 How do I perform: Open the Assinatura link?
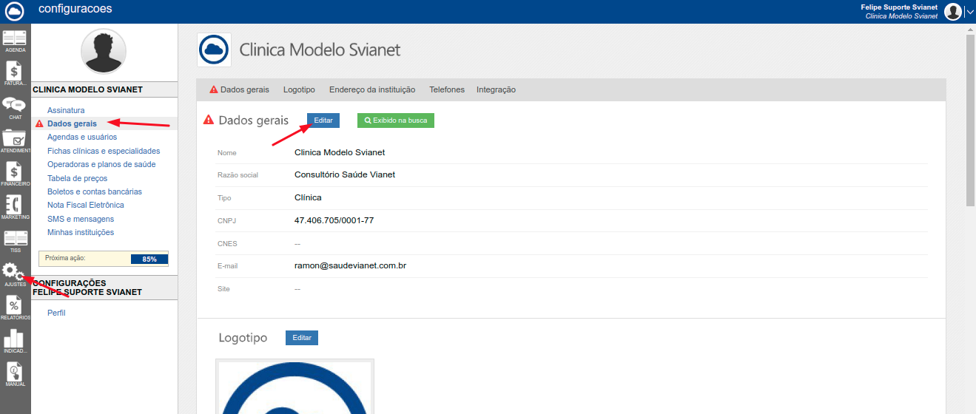click(x=66, y=110)
